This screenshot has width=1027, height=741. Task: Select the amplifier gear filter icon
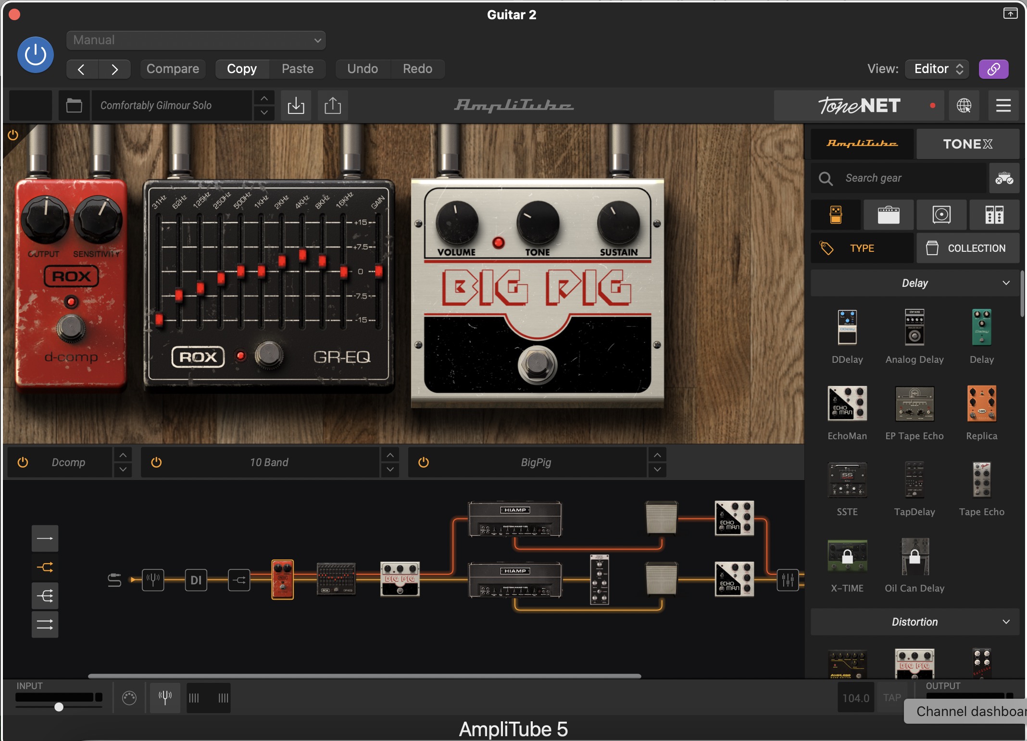(x=889, y=215)
